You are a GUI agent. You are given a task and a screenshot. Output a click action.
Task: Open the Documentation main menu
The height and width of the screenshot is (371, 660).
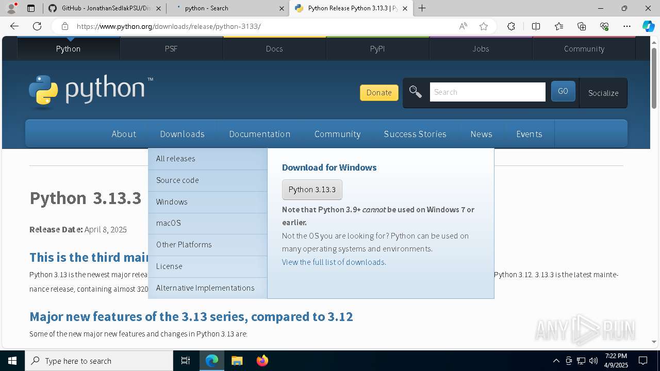pos(259,134)
